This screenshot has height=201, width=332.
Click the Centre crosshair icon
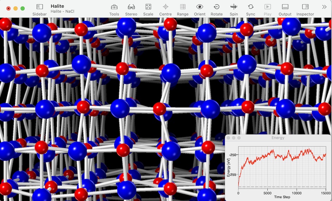pyautogui.click(x=165, y=7)
